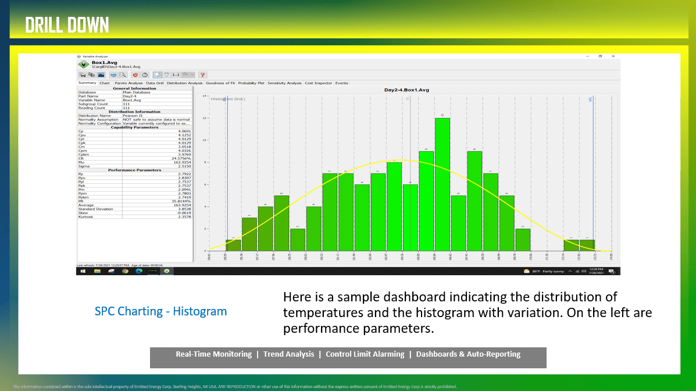The image size is (696, 391).
Task: Open the Events tab
Action: (341, 83)
